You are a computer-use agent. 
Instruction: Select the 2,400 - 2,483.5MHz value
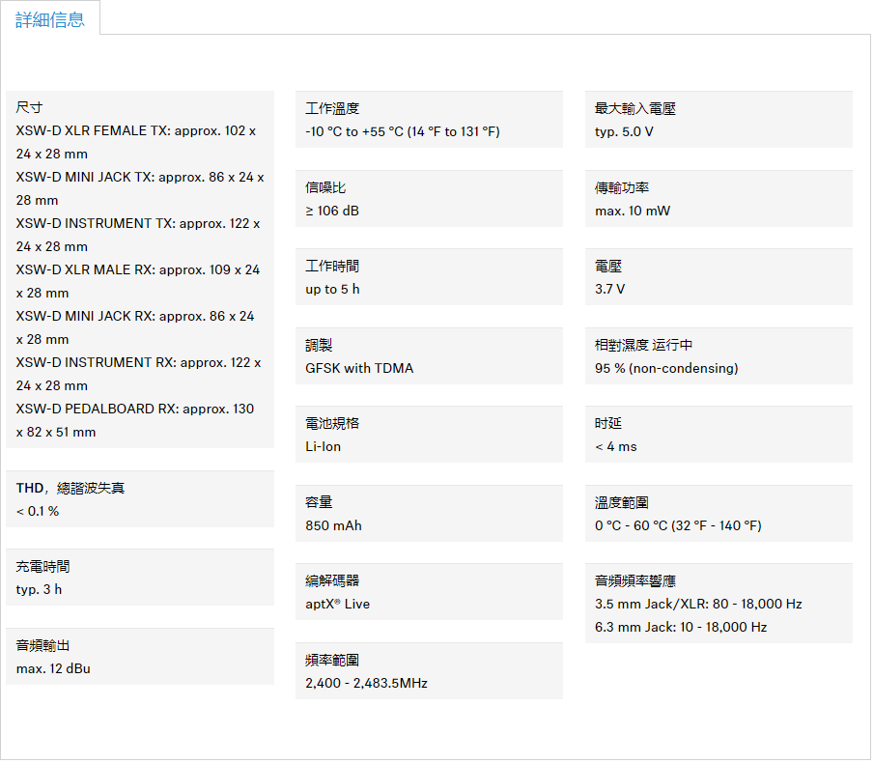coord(367,683)
